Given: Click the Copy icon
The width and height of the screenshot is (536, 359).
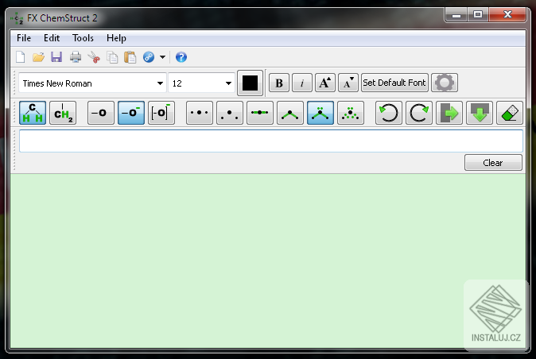Looking at the screenshot, I should pos(112,57).
